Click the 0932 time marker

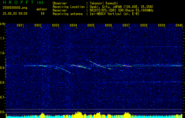point(38,25)
